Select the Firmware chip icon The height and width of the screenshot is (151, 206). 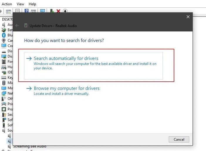click(x=4, y=62)
